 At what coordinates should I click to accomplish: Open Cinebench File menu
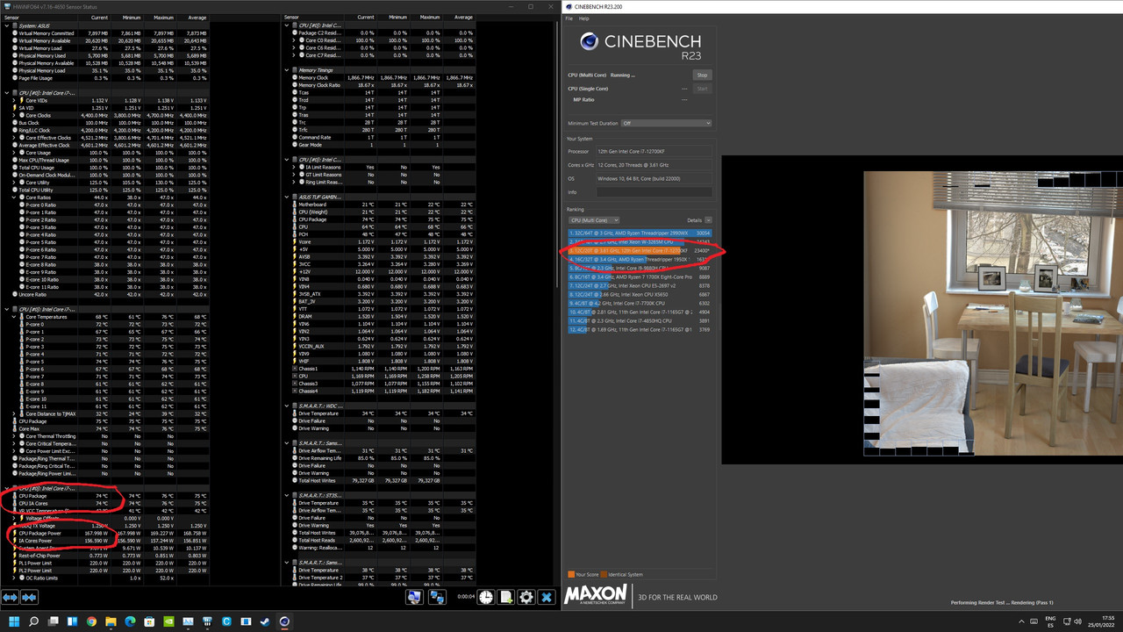(569, 18)
